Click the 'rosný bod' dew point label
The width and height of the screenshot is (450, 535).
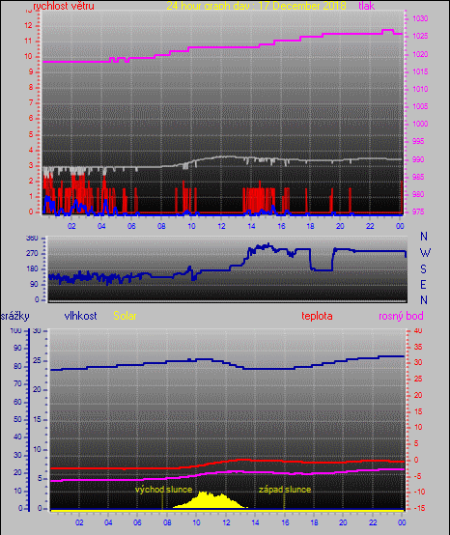click(x=401, y=316)
